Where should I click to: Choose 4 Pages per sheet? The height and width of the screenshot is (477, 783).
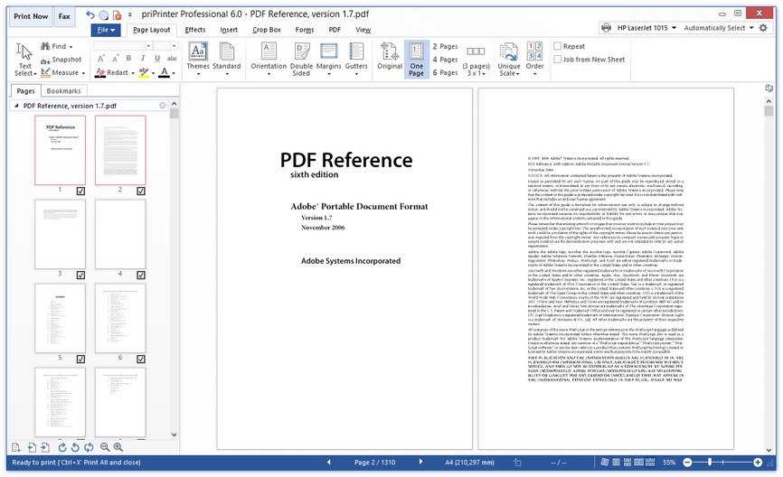(445, 60)
